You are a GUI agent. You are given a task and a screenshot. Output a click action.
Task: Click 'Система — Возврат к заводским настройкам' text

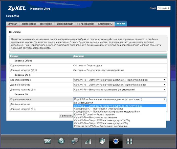(x=98, y=70)
